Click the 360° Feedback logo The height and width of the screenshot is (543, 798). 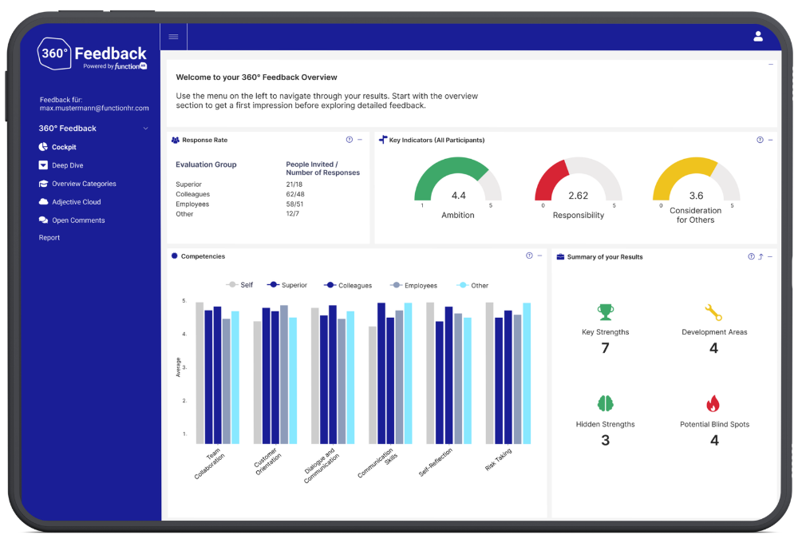click(92, 54)
